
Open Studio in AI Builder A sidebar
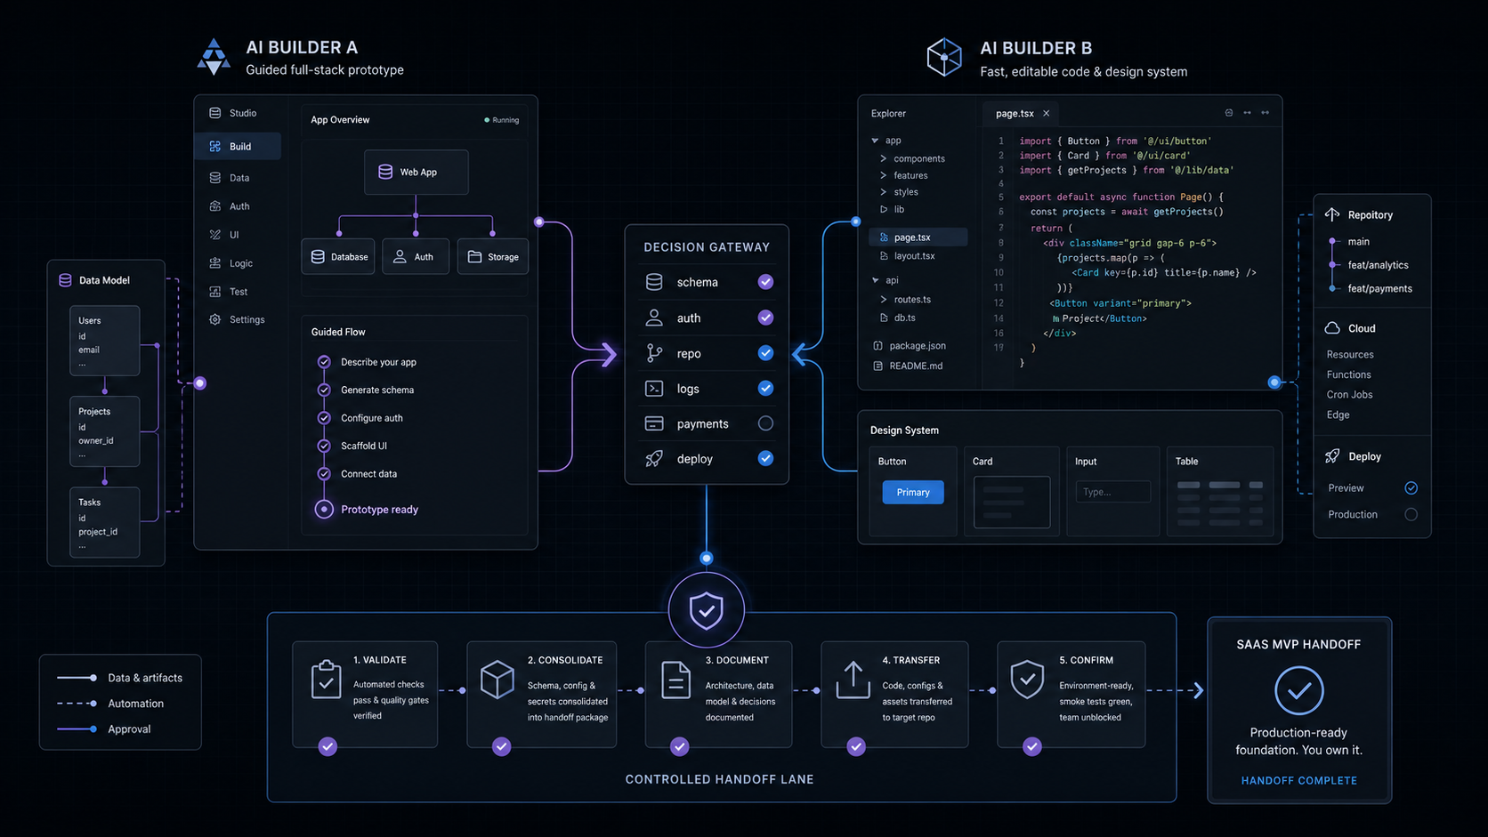coord(233,113)
